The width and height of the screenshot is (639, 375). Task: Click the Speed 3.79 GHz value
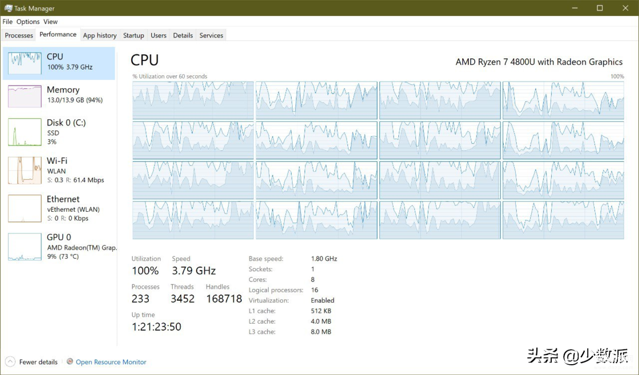tap(193, 271)
